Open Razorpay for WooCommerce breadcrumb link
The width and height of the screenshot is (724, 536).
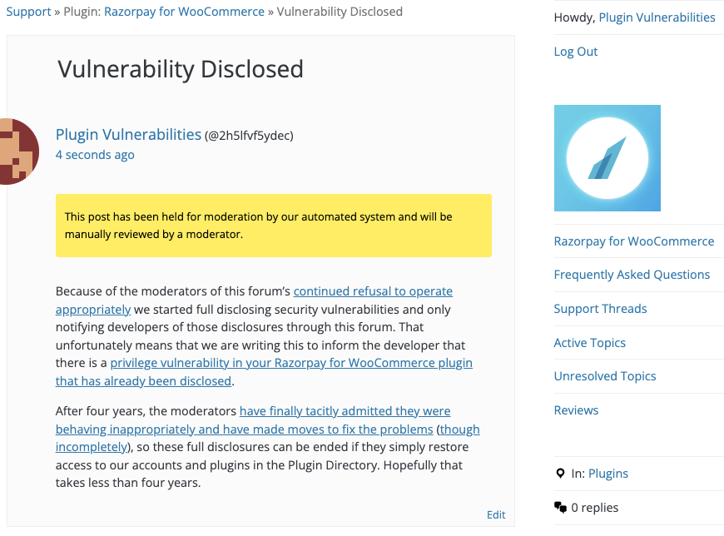pos(184,12)
